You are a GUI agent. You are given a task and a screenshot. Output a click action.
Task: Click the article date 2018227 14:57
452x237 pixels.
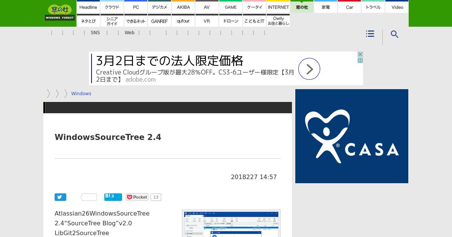pyautogui.click(x=254, y=177)
